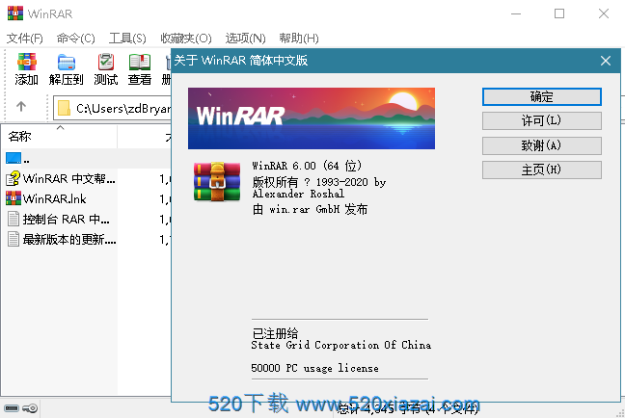The height and width of the screenshot is (418, 625).
Task: Click the drive icon in status bar
Action: pos(12,408)
